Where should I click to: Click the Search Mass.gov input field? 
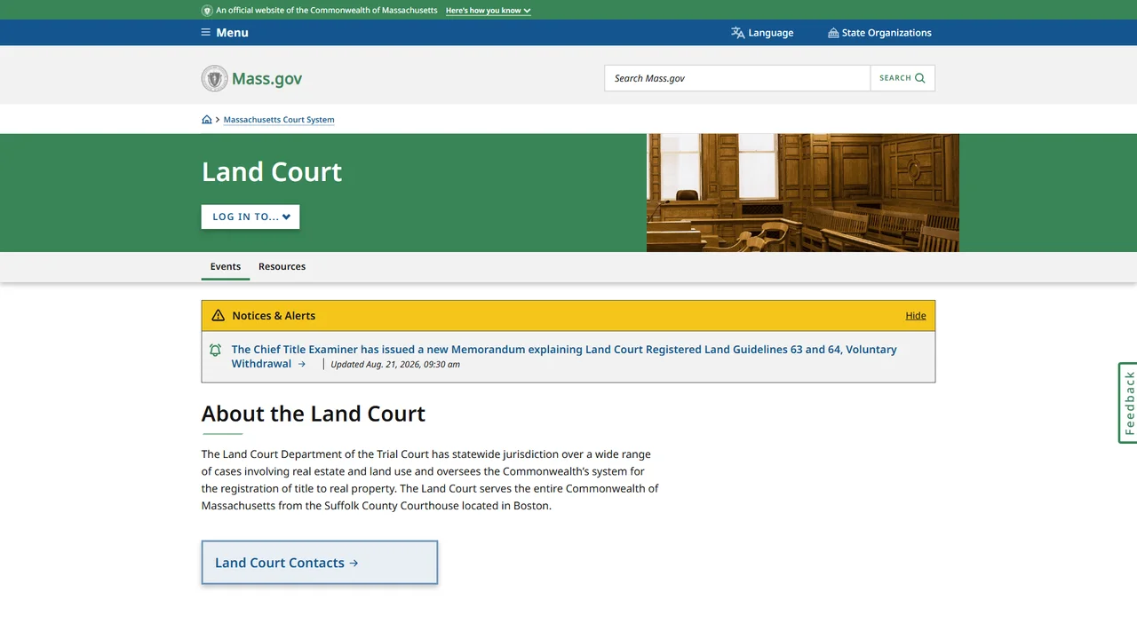tap(737, 78)
